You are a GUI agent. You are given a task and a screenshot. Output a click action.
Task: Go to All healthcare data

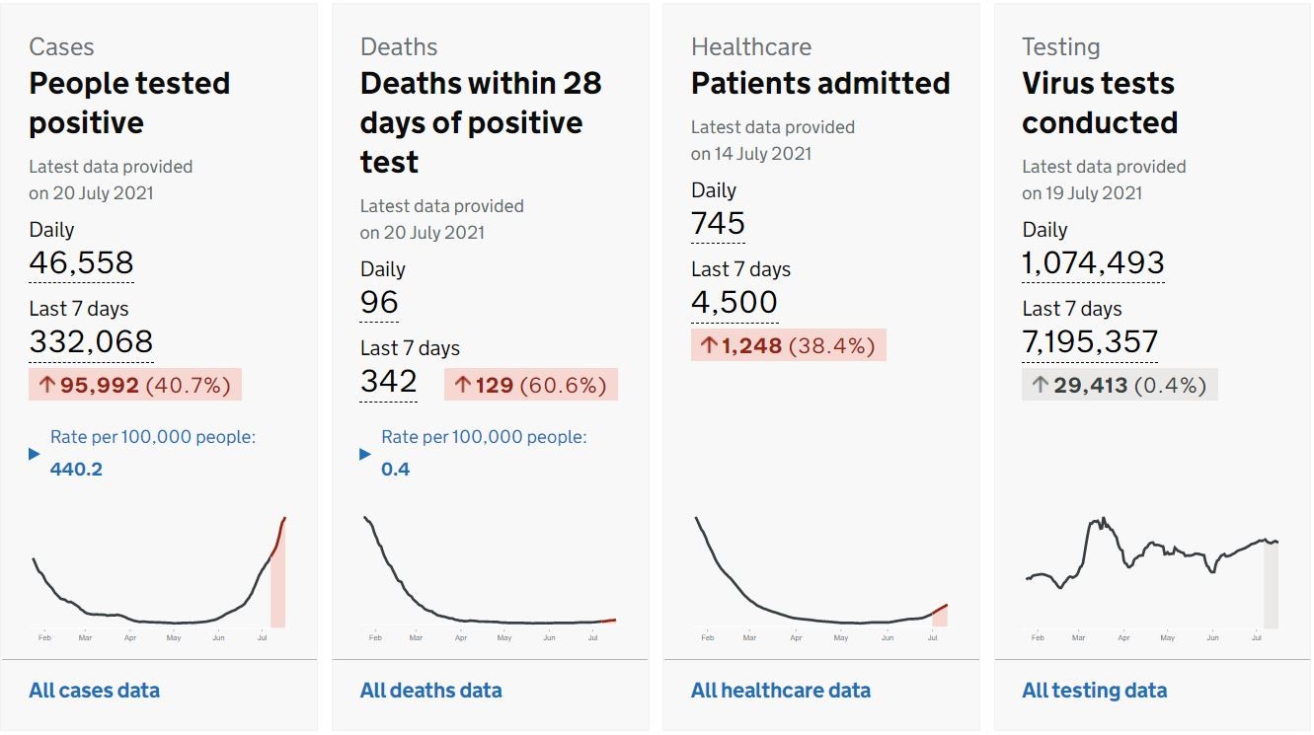pos(780,691)
